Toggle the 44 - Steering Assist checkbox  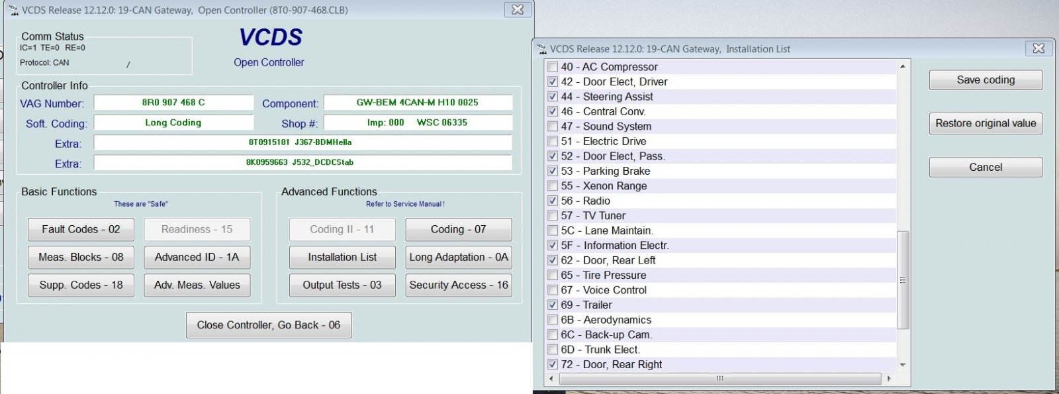tap(553, 97)
